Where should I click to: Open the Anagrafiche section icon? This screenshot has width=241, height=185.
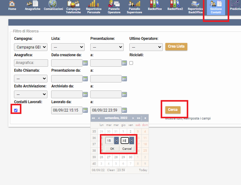[x=33, y=6]
